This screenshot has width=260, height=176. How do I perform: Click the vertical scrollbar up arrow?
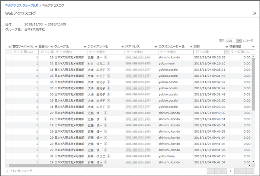click(253, 56)
